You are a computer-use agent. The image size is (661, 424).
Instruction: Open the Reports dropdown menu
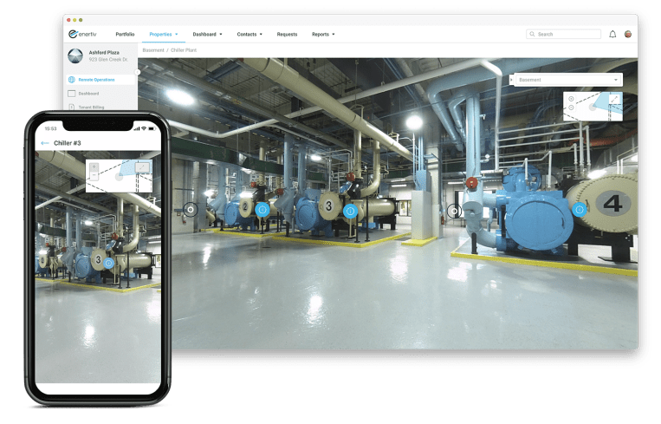click(x=323, y=34)
